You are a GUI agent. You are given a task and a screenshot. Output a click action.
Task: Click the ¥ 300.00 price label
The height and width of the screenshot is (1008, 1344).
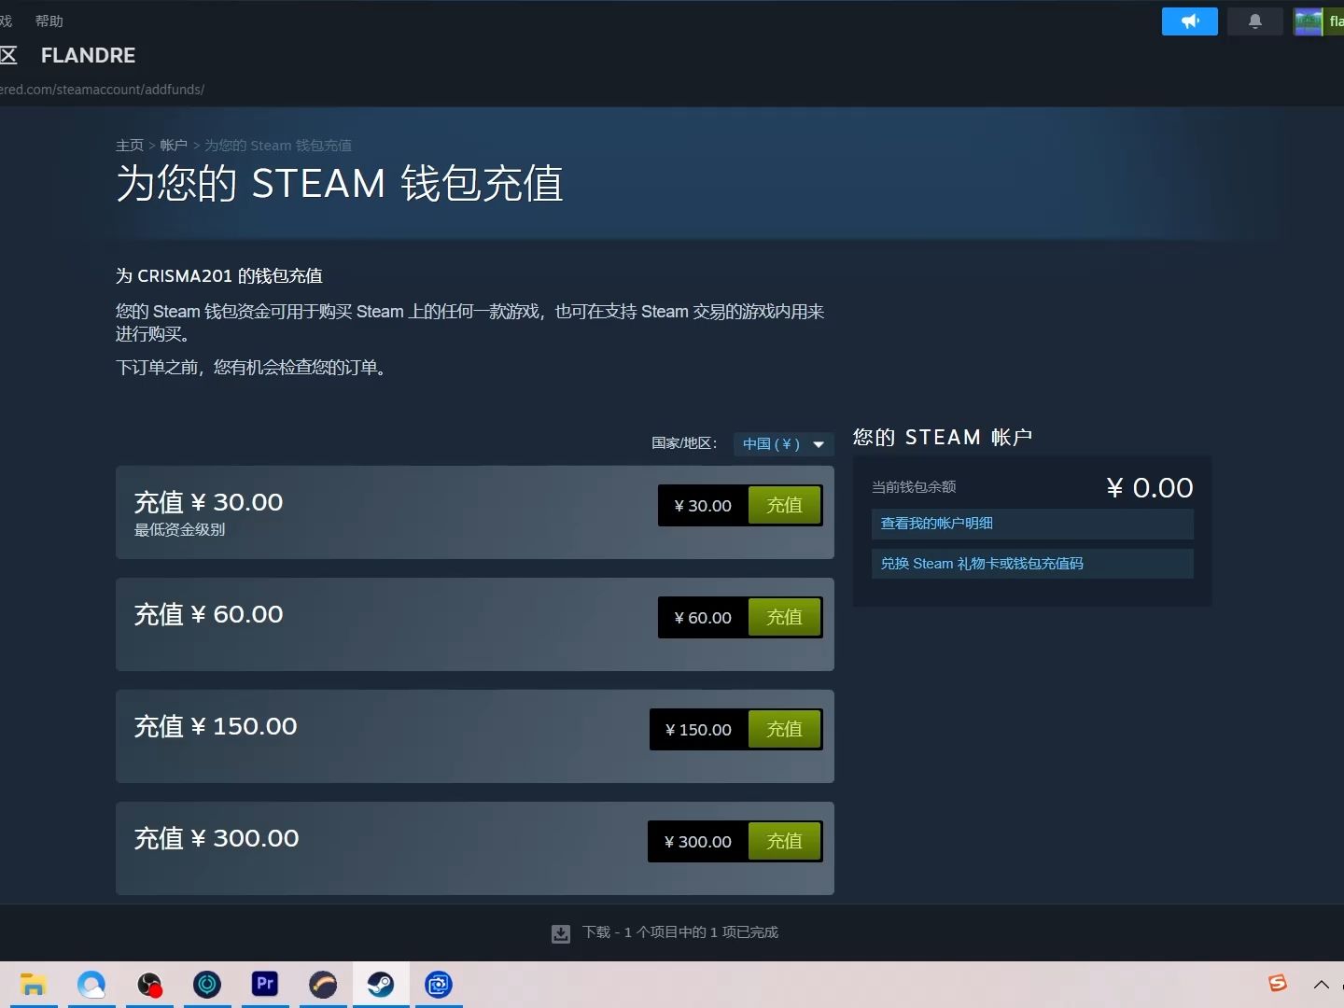[x=697, y=842]
